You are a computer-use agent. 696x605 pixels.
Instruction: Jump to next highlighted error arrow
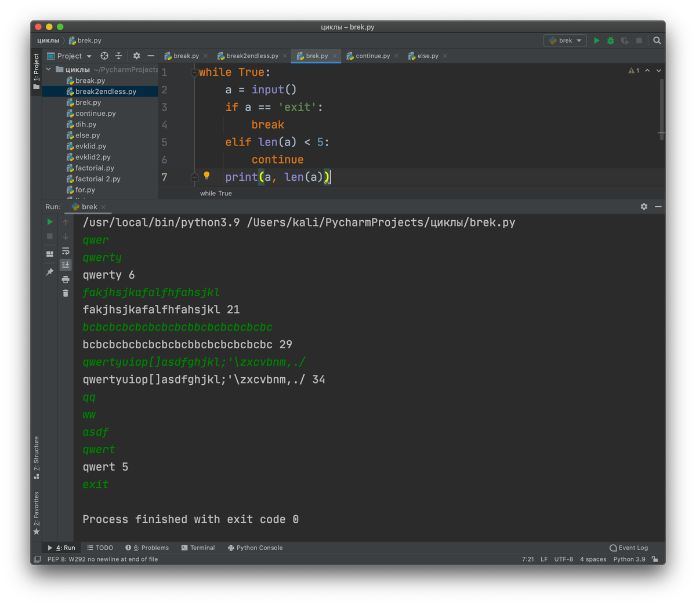(x=659, y=71)
